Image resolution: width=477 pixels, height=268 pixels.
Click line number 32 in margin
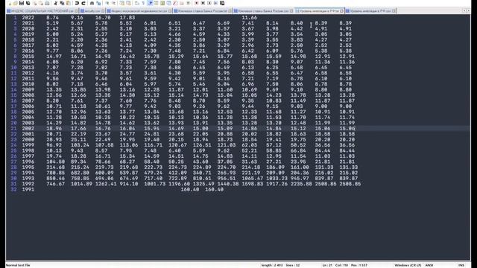coord(13,190)
